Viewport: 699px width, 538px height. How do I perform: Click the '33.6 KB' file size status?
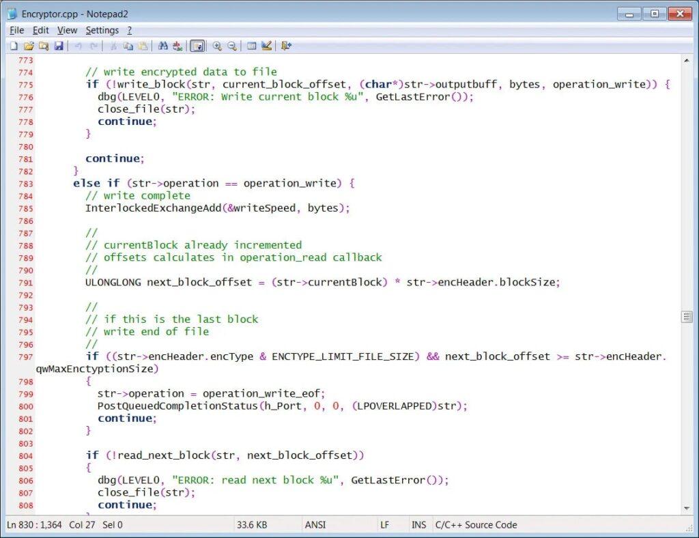coord(252,524)
